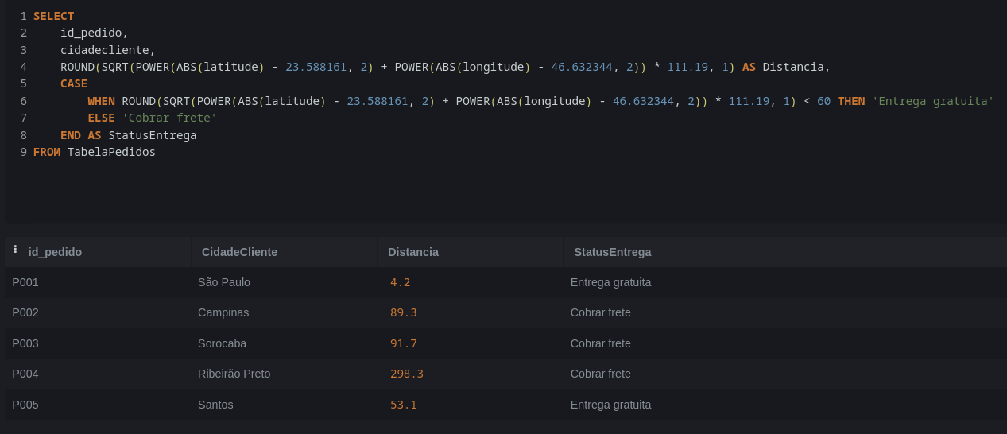Click the THEN keyword on line 6

851,101
